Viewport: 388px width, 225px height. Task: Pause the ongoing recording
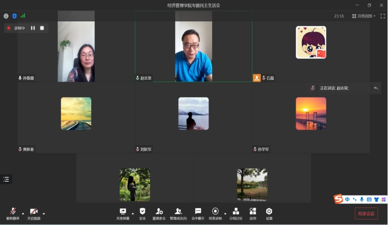click(x=33, y=28)
